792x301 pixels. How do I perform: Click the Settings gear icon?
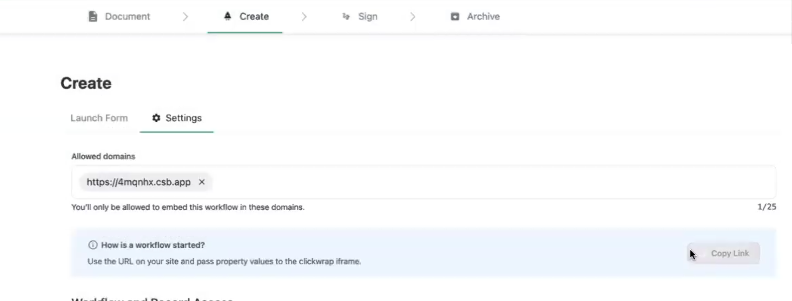tap(156, 118)
